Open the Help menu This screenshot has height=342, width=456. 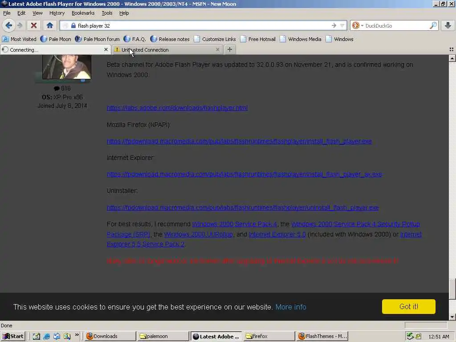pyautogui.click(x=124, y=13)
